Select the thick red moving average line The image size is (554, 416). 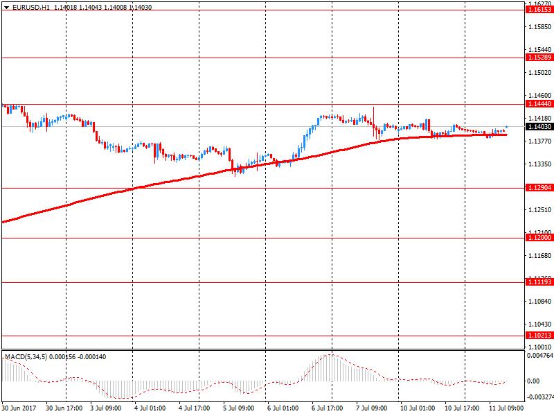(x=254, y=166)
